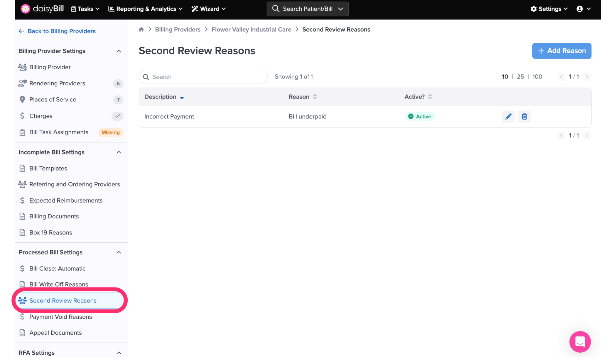Click the home icon in breadcrumb

pos(141,29)
